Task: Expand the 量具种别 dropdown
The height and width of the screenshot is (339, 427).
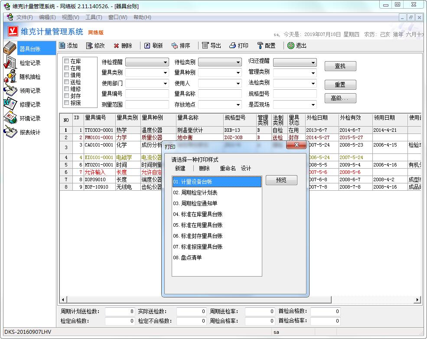Action: pyautogui.click(x=238, y=73)
